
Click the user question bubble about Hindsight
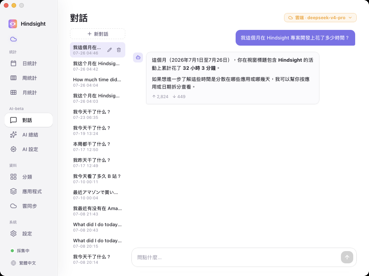coord(295,38)
